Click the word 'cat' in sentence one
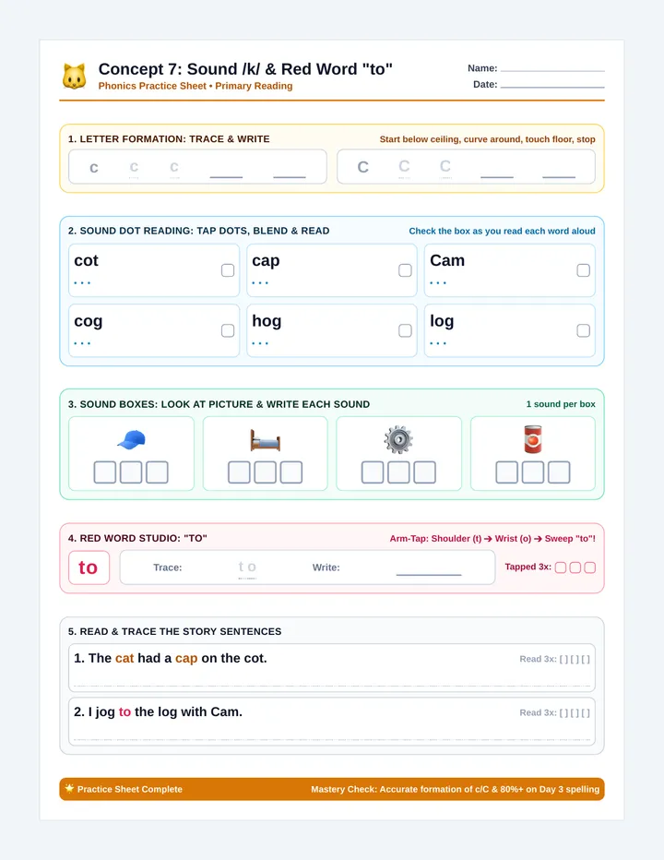The width and height of the screenshot is (664, 860). (x=125, y=658)
